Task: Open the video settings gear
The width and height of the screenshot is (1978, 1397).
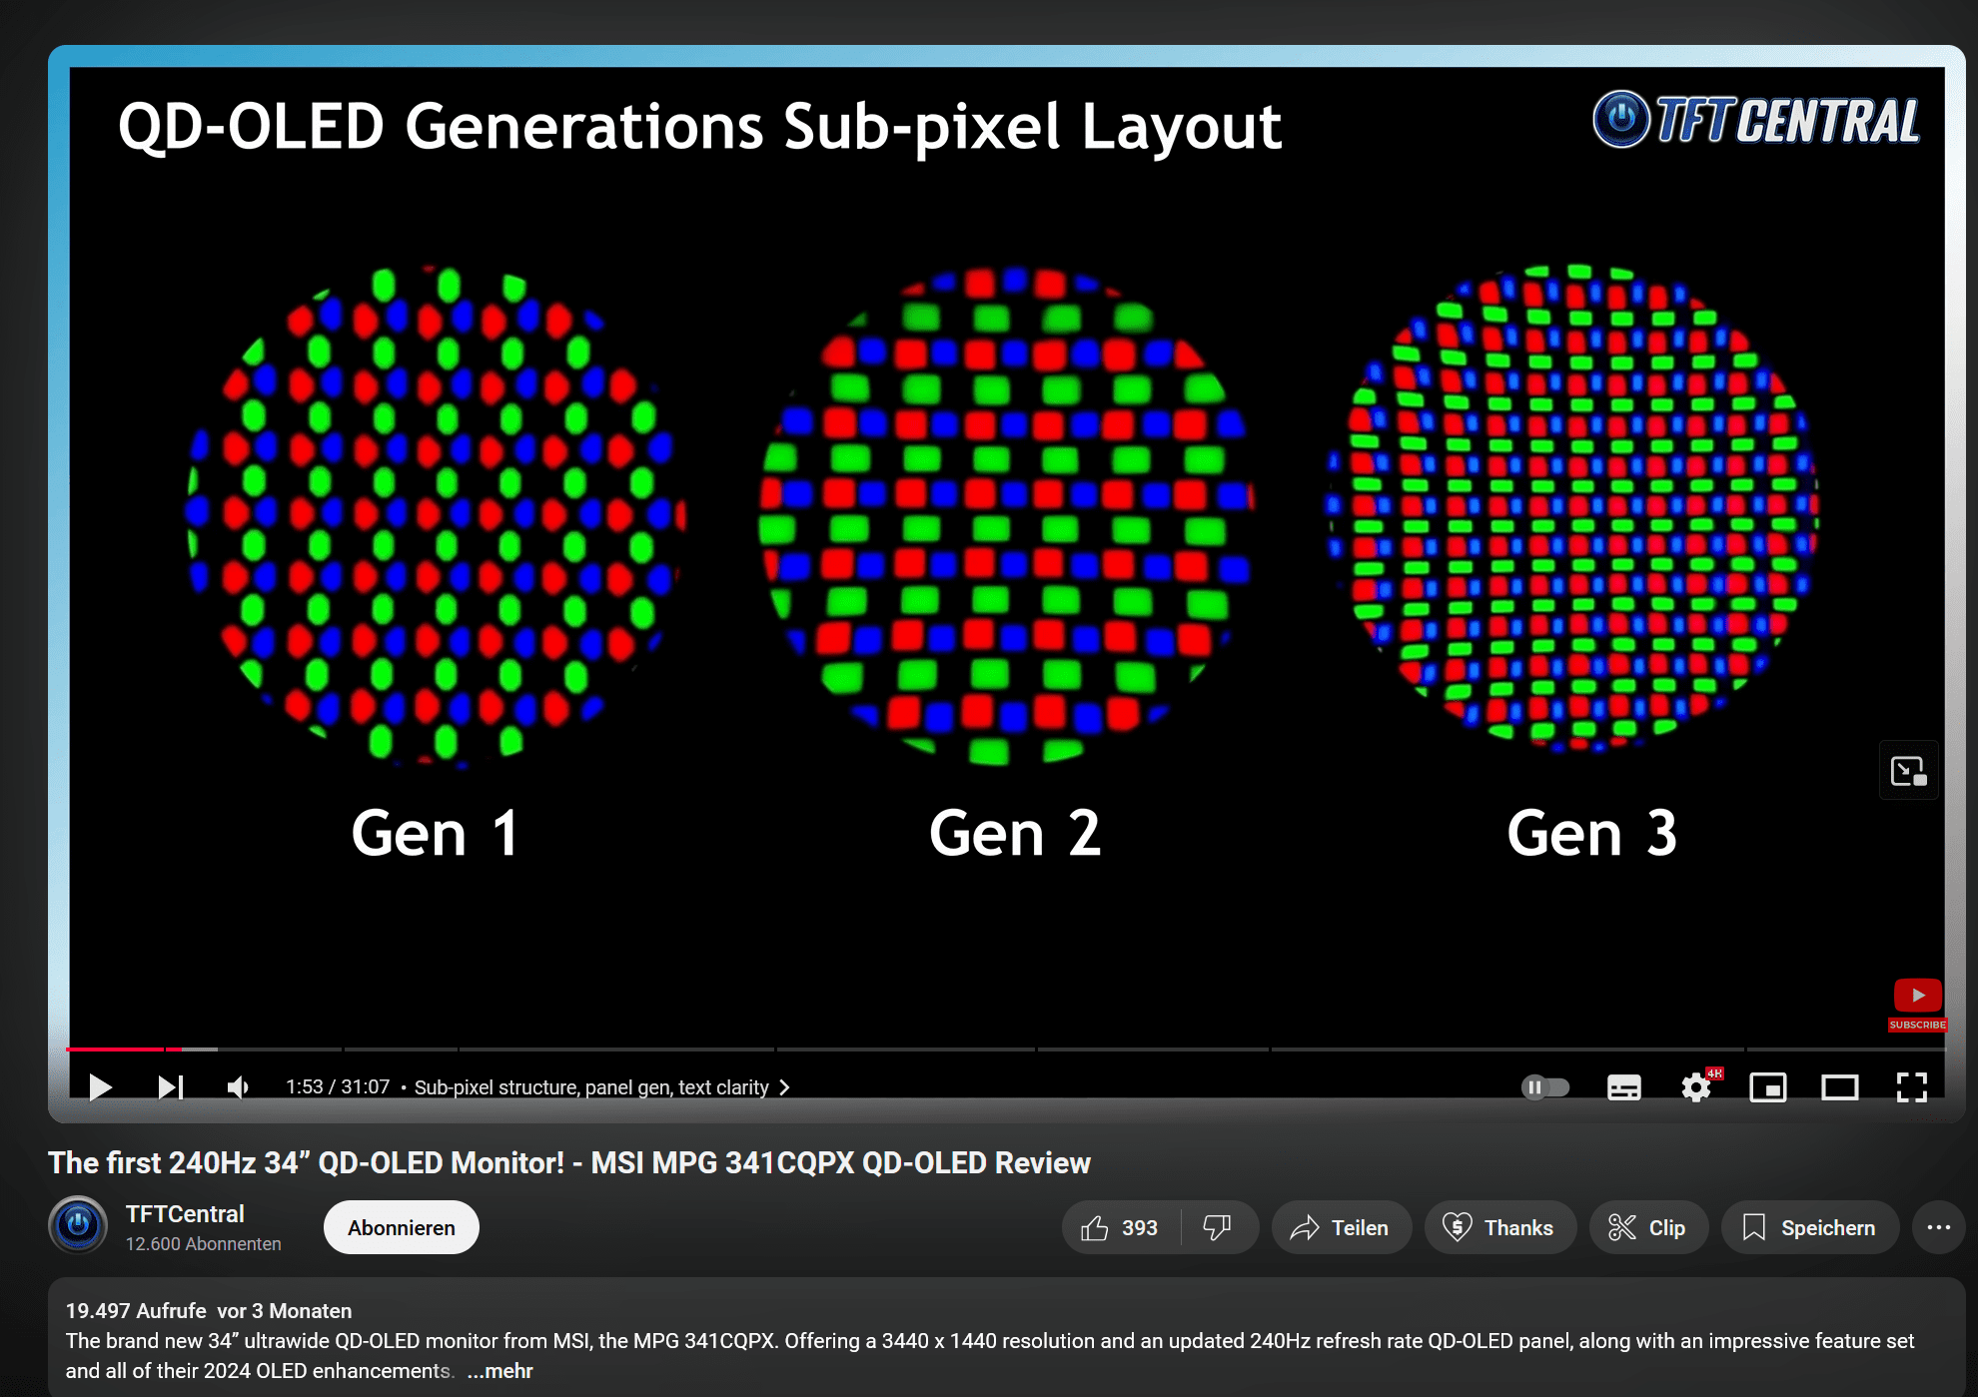Action: [1695, 1086]
